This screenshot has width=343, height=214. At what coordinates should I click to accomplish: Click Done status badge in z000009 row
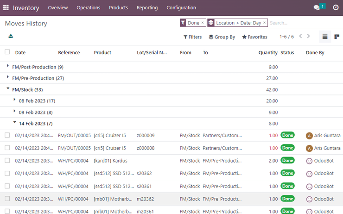287,135
